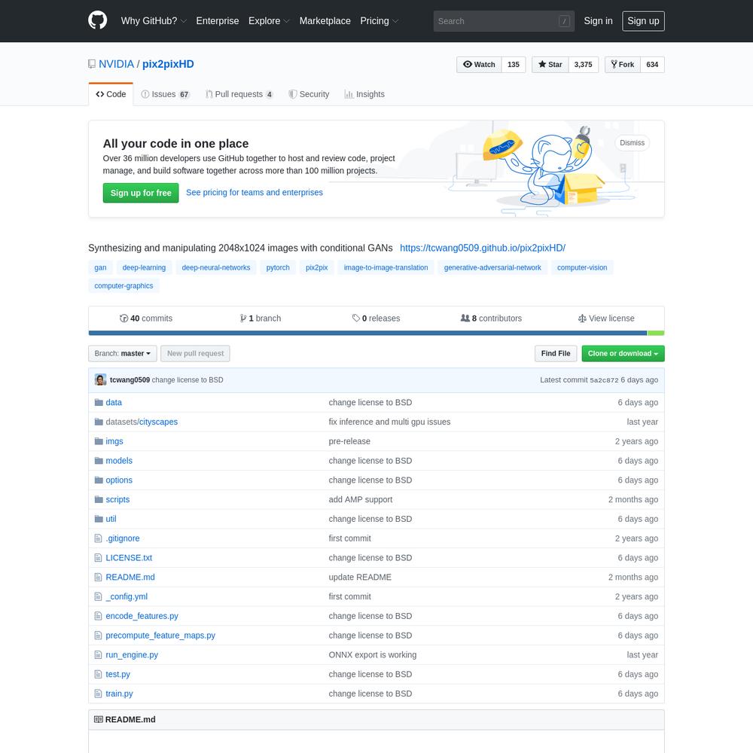Click the file icon beside README.md row
Image resolution: width=753 pixels, height=753 pixels.
tap(99, 578)
